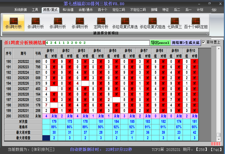The image size is (225, 154).
Task: Launch 杀垃圾复式单选 analysis
Action: [125, 23]
